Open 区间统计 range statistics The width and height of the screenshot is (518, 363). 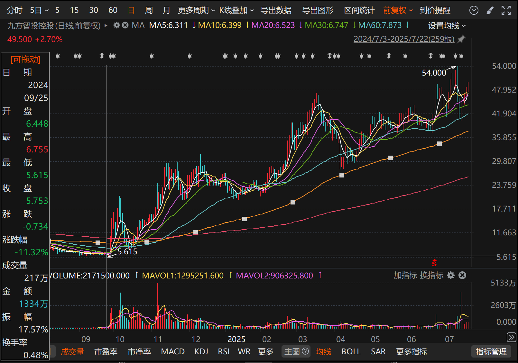click(359, 10)
